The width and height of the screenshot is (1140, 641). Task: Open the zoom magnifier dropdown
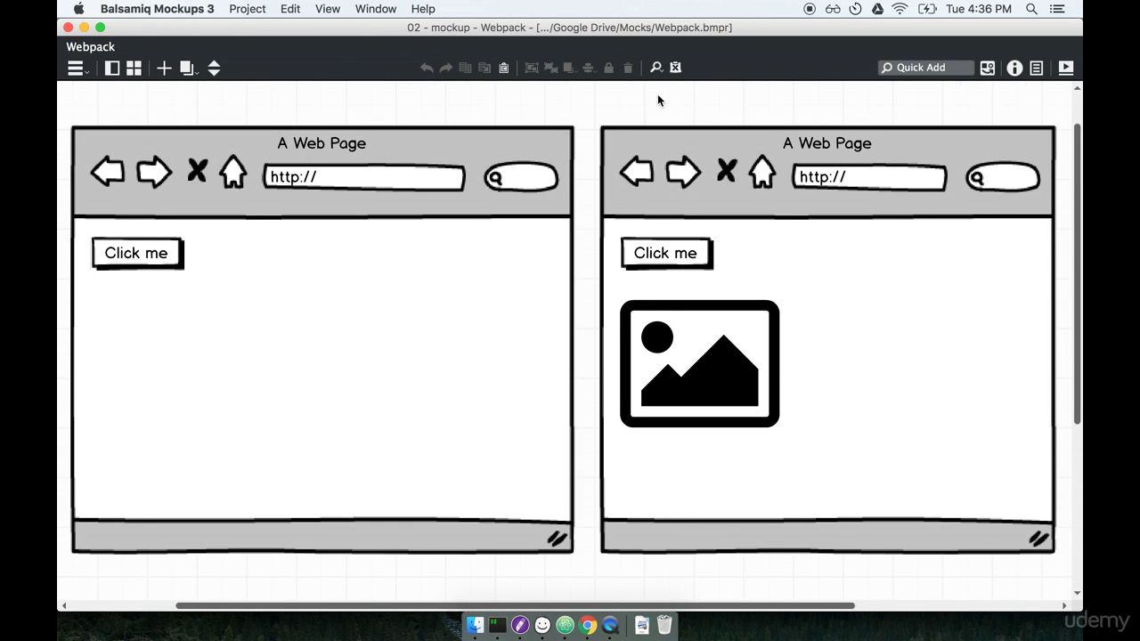coord(656,68)
